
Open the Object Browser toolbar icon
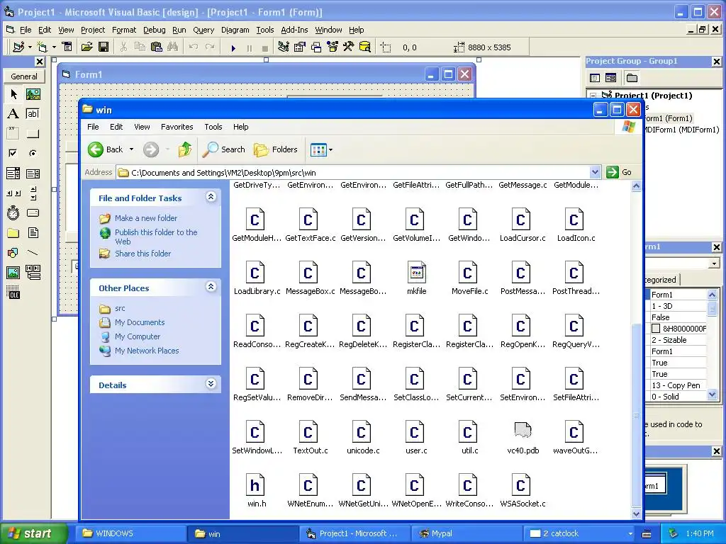(x=333, y=47)
